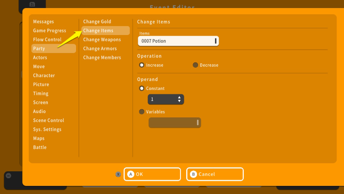Choose the Change Gold command
This screenshot has height=194, width=344.
[x=97, y=22]
